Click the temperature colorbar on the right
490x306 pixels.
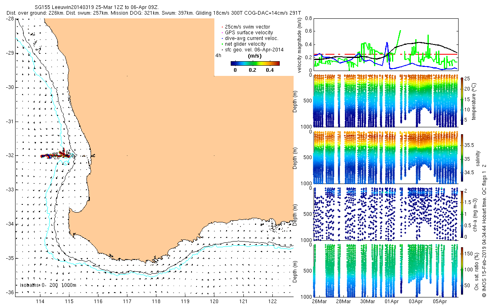462,101
